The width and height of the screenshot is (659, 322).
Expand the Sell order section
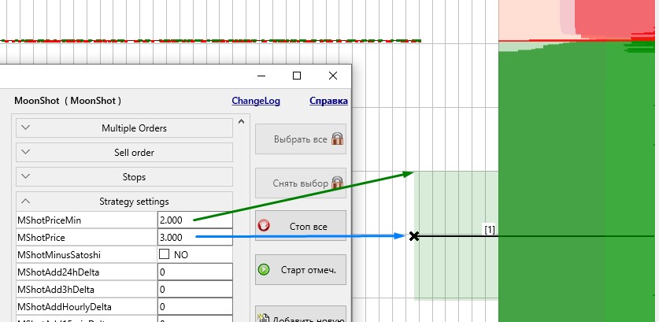click(124, 152)
